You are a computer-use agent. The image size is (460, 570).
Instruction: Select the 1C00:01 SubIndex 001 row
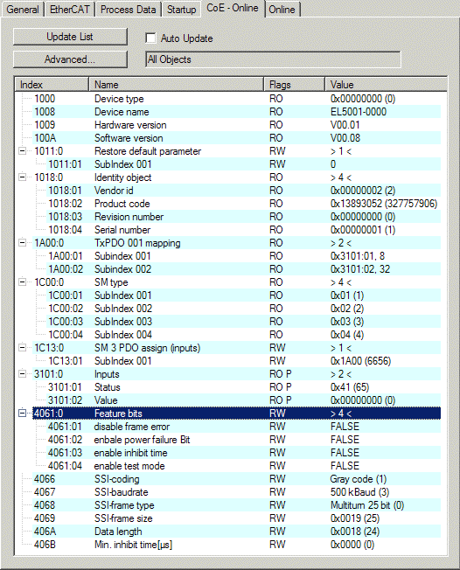[x=244, y=295]
